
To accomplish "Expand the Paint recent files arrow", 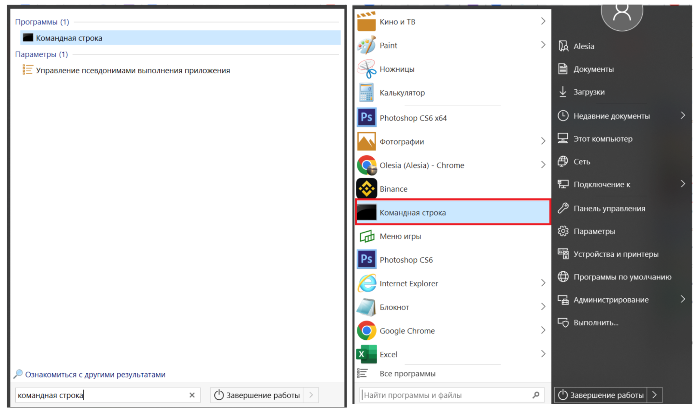I will tap(543, 45).
